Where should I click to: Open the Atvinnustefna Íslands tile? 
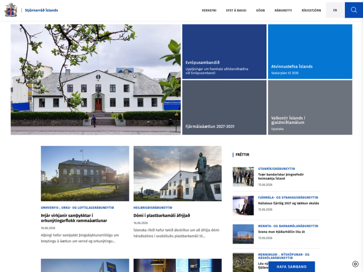[310, 52]
